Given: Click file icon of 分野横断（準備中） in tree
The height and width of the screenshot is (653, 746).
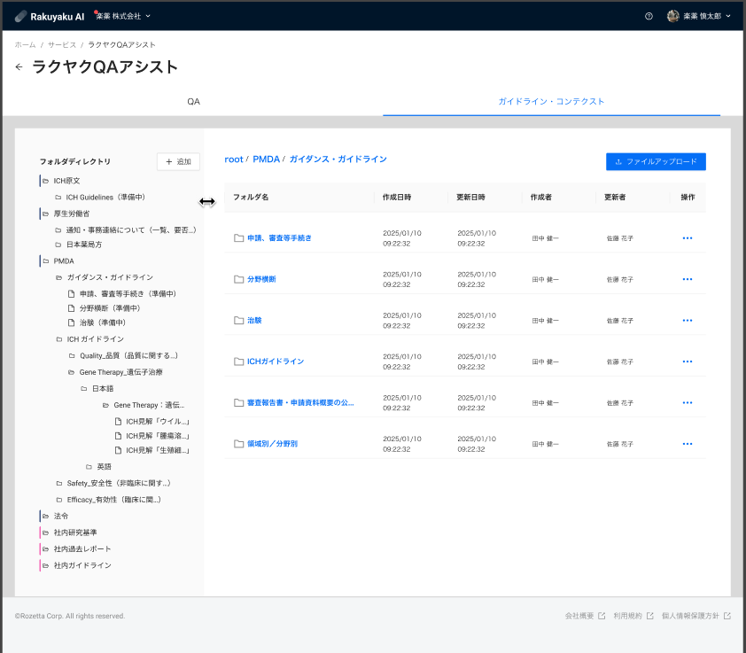Looking at the screenshot, I should click(72, 308).
